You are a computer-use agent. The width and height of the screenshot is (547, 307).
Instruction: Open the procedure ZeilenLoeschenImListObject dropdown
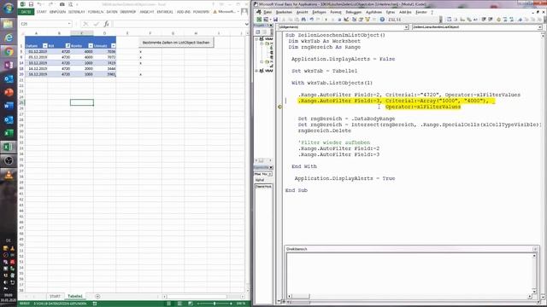pyautogui.click(x=539, y=27)
